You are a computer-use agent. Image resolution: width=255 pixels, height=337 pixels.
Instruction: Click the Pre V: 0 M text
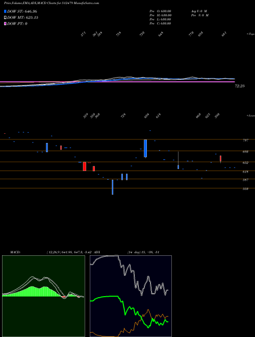pos(200,15)
